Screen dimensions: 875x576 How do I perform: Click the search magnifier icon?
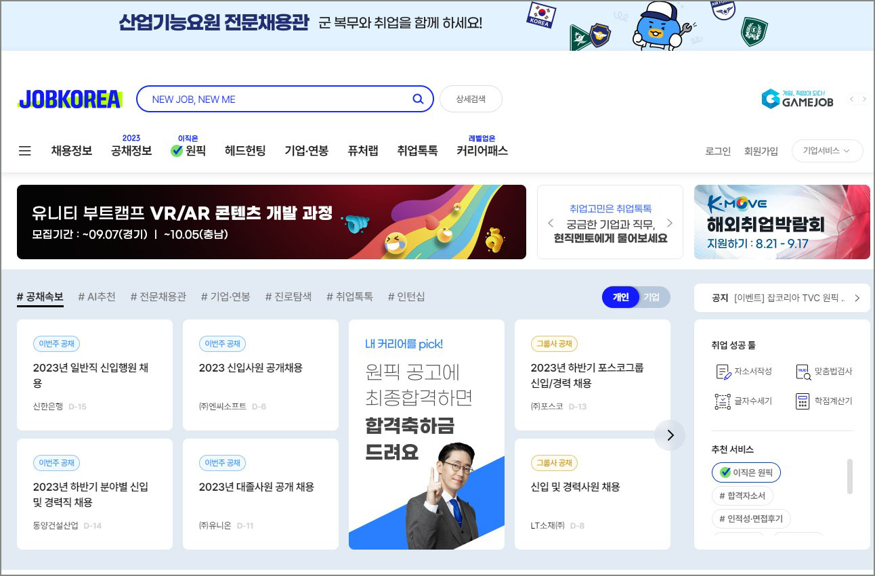(418, 99)
